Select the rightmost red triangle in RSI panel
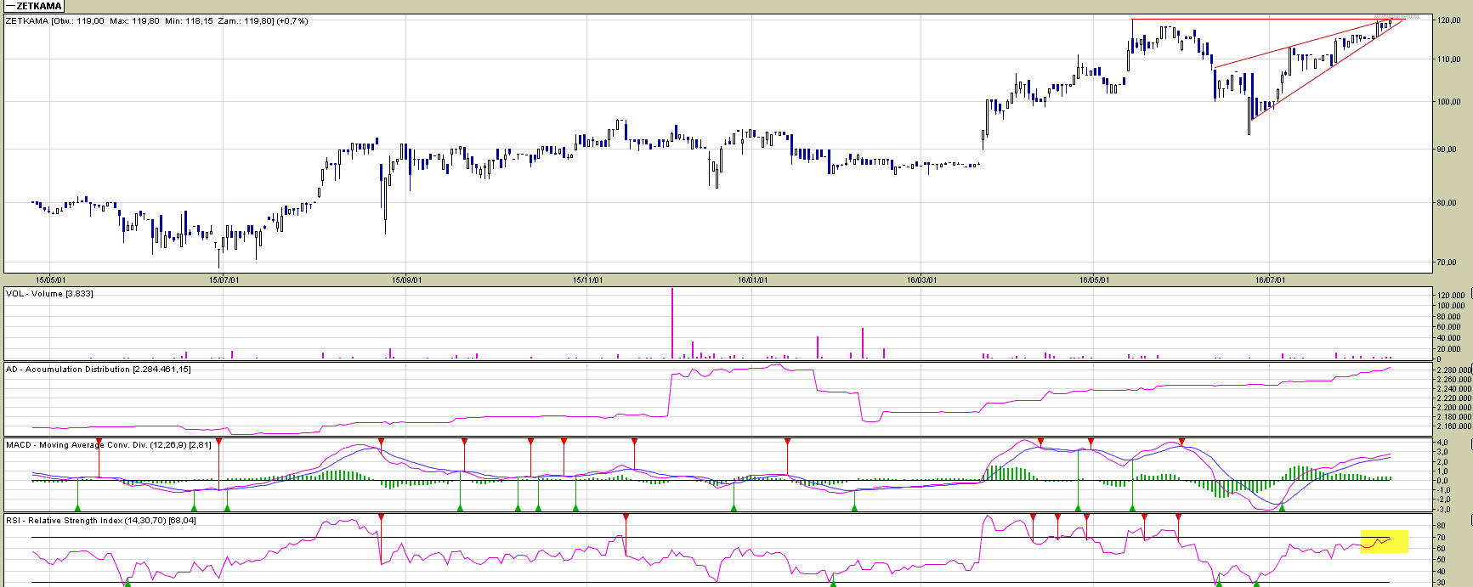1473x587 pixels. (x=1178, y=516)
